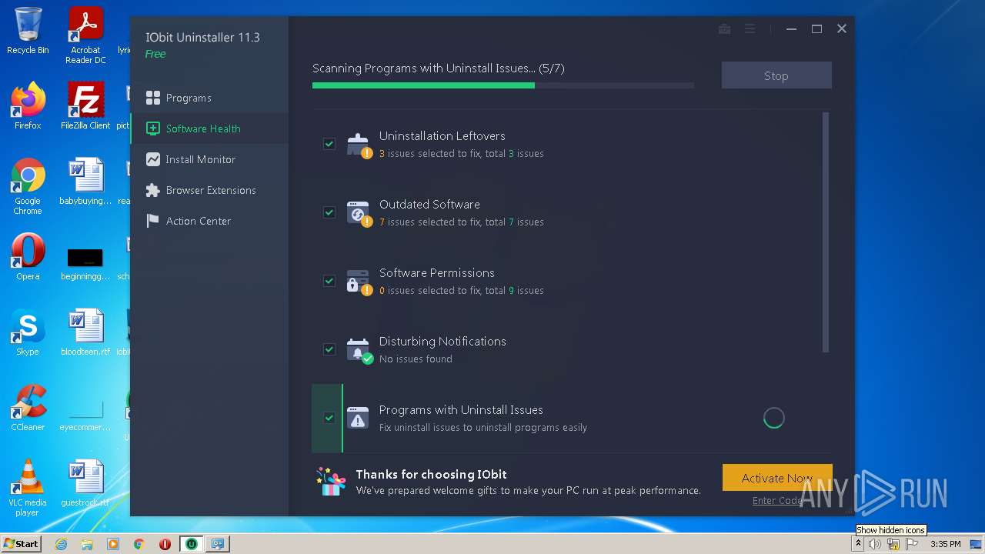Open babybuying document on desktop
Viewport: 985px width, 554px height.
click(x=85, y=182)
